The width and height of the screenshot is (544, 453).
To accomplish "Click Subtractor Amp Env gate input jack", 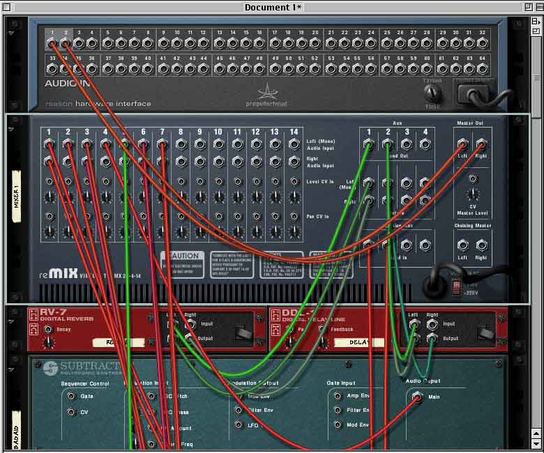I will (x=338, y=396).
